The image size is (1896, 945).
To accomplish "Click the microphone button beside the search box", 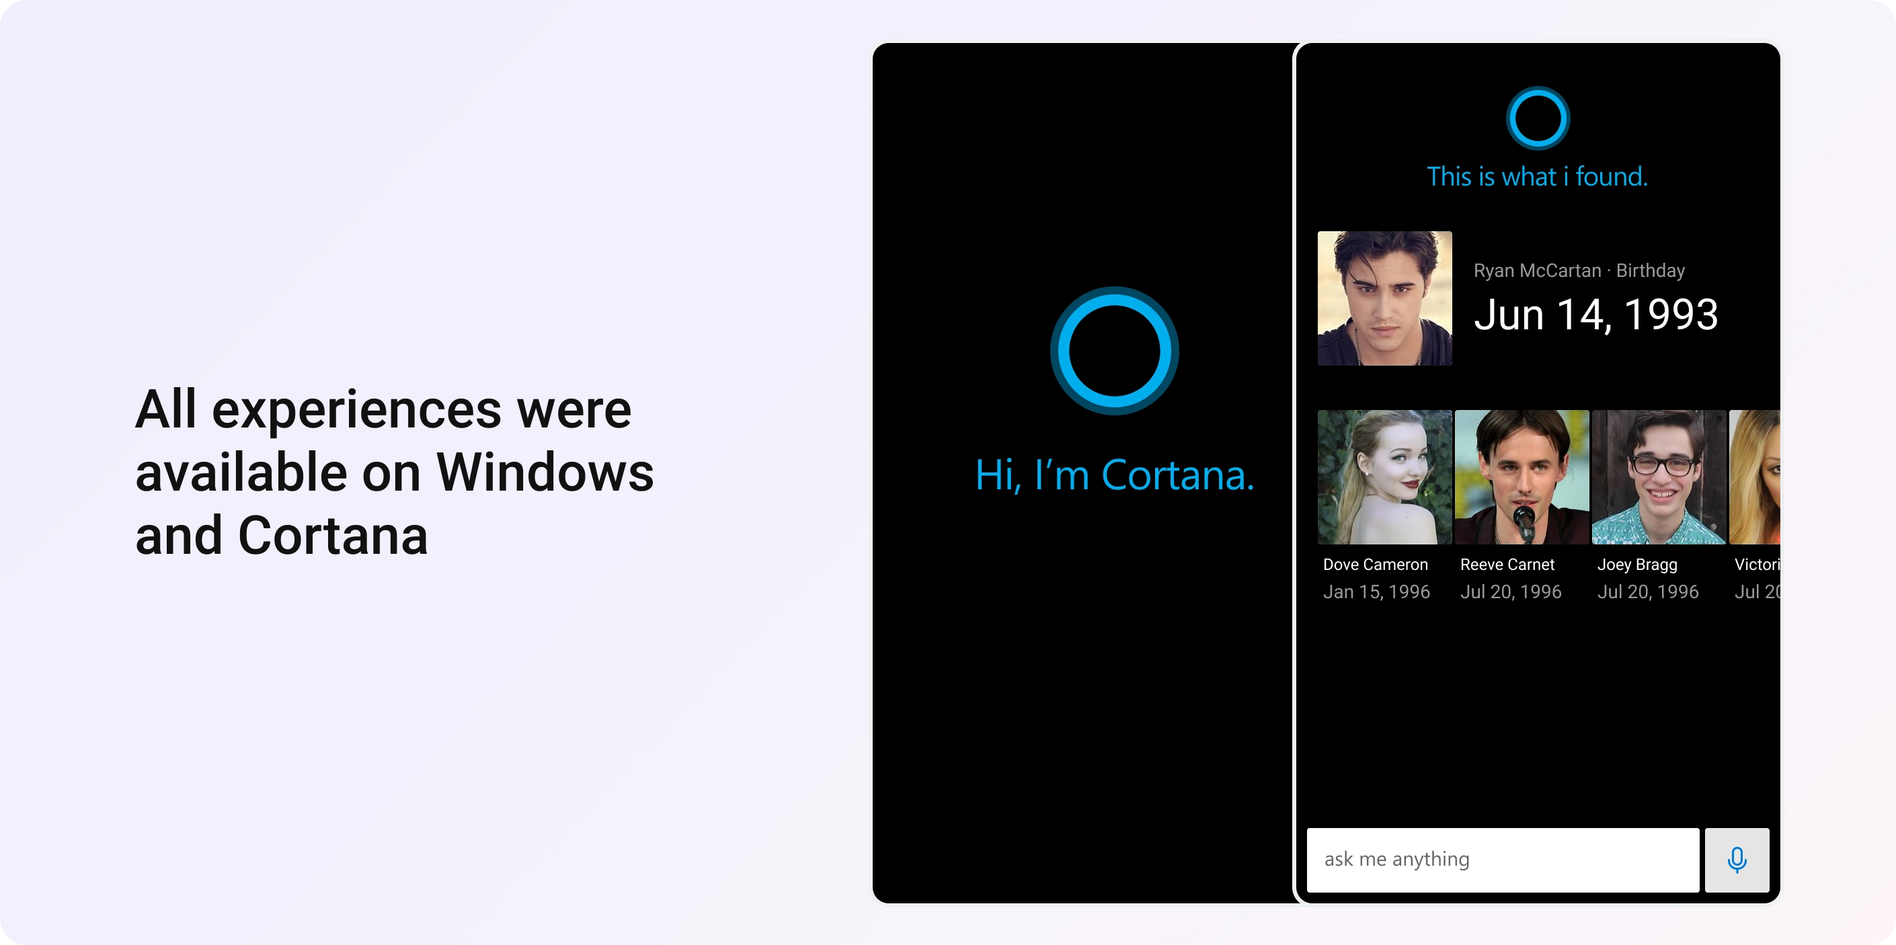I will [x=1737, y=860].
